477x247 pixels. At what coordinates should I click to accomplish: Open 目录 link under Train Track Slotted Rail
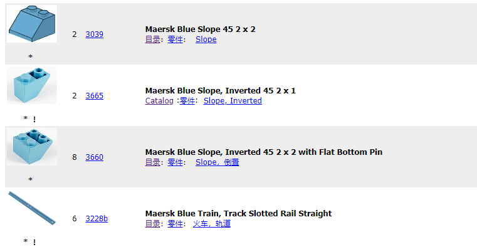[153, 224]
